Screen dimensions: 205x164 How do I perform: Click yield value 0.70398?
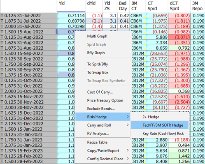pyautogui.click(x=71, y=26)
